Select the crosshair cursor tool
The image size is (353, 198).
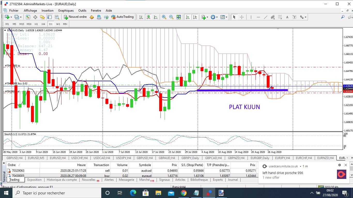coord(242,17)
